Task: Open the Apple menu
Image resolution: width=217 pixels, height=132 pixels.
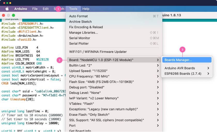Action: [7, 9]
